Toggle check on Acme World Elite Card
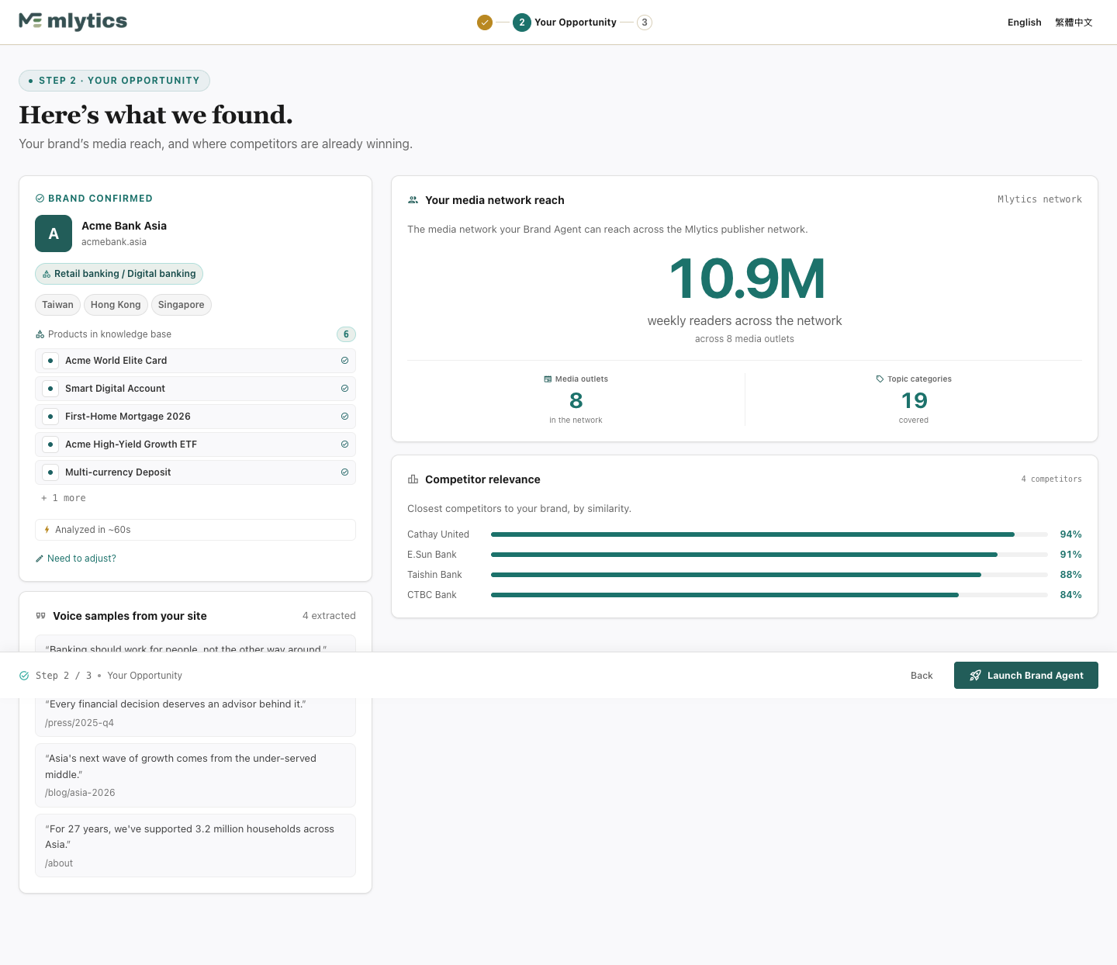The image size is (1117, 965). click(344, 361)
